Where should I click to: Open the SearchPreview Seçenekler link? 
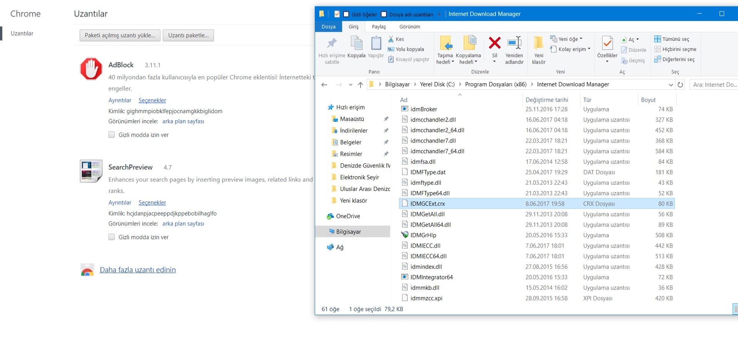152,203
